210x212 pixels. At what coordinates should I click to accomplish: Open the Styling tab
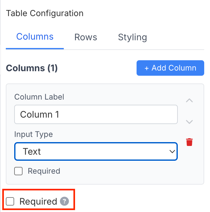click(132, 37)
